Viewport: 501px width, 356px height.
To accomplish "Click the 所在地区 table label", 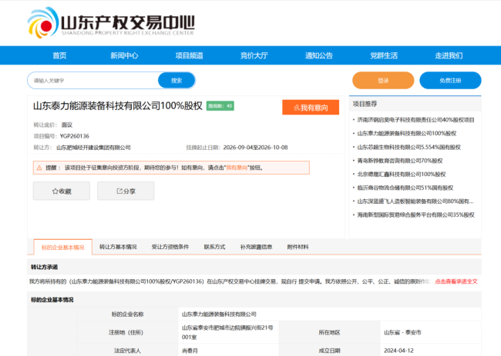I will [x=329, y=332].
